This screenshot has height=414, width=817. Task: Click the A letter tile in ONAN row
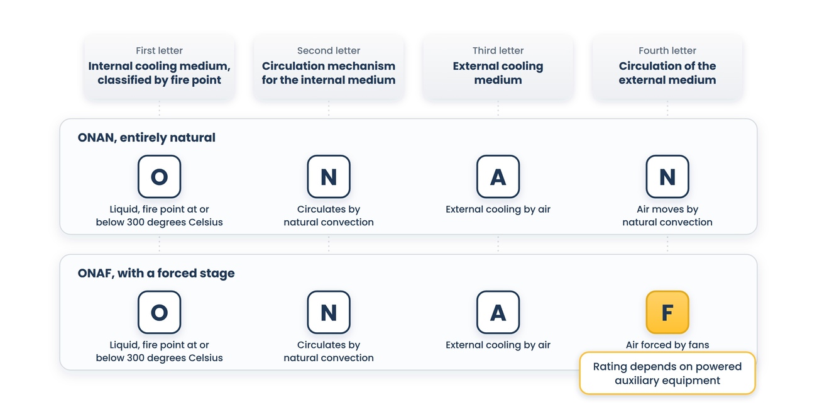(x=498, y=177)
